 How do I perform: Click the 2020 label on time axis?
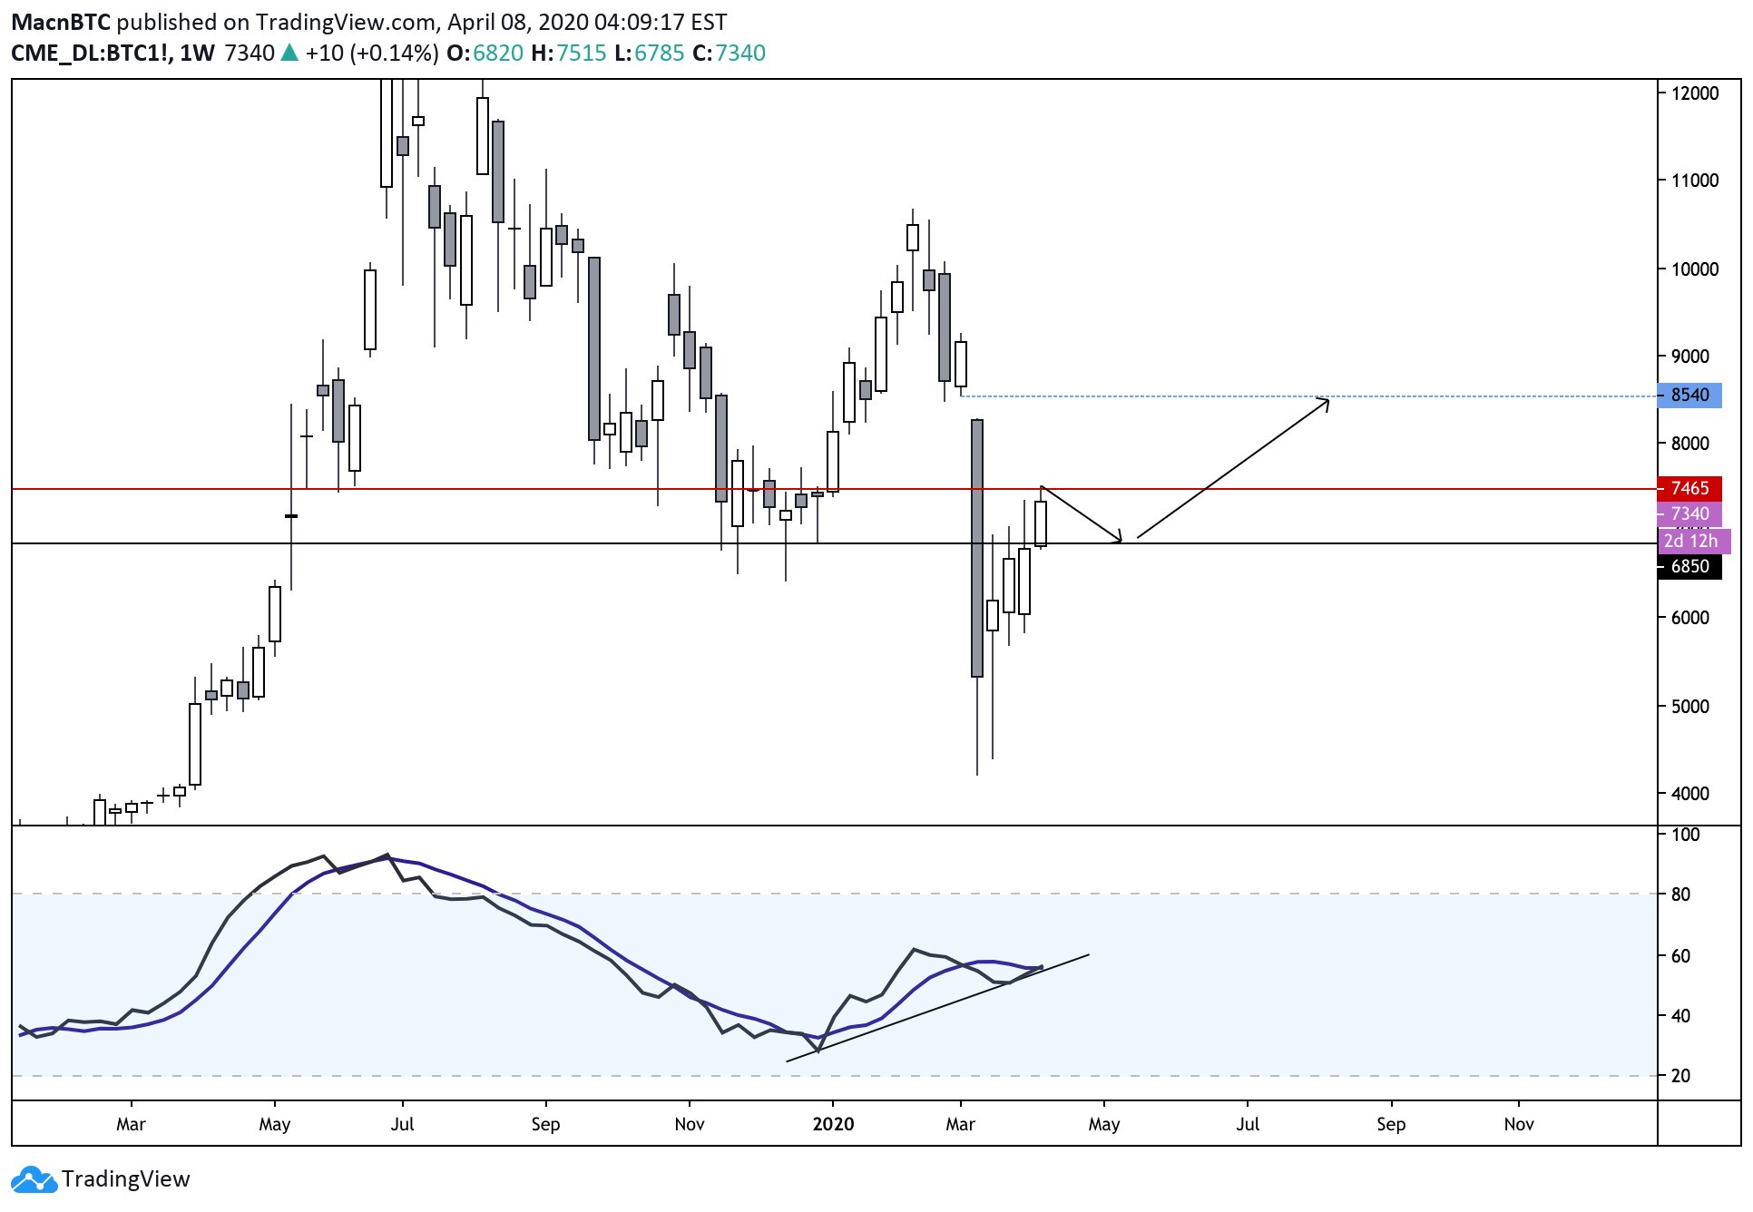(x=833, y=1124)
